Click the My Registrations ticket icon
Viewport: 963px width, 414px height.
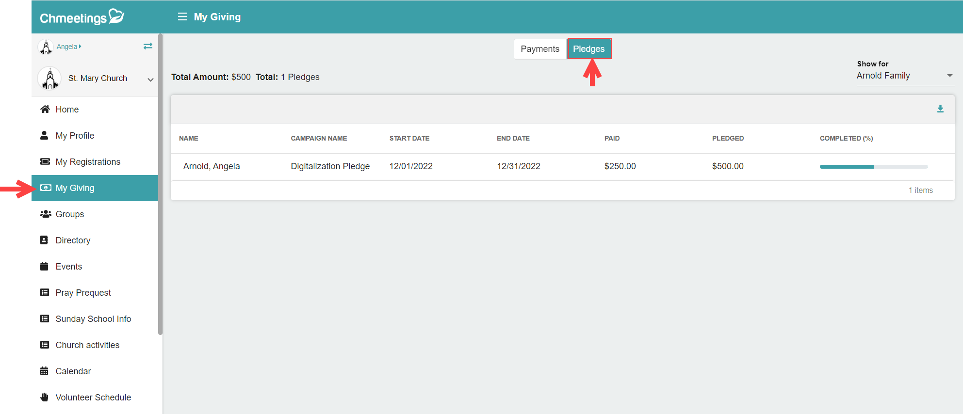point(45,161)
